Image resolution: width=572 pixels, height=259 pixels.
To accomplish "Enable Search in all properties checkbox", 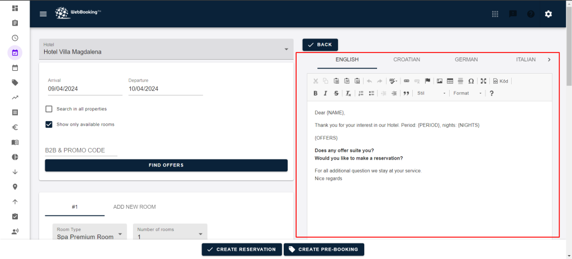I will coord(49,109).
